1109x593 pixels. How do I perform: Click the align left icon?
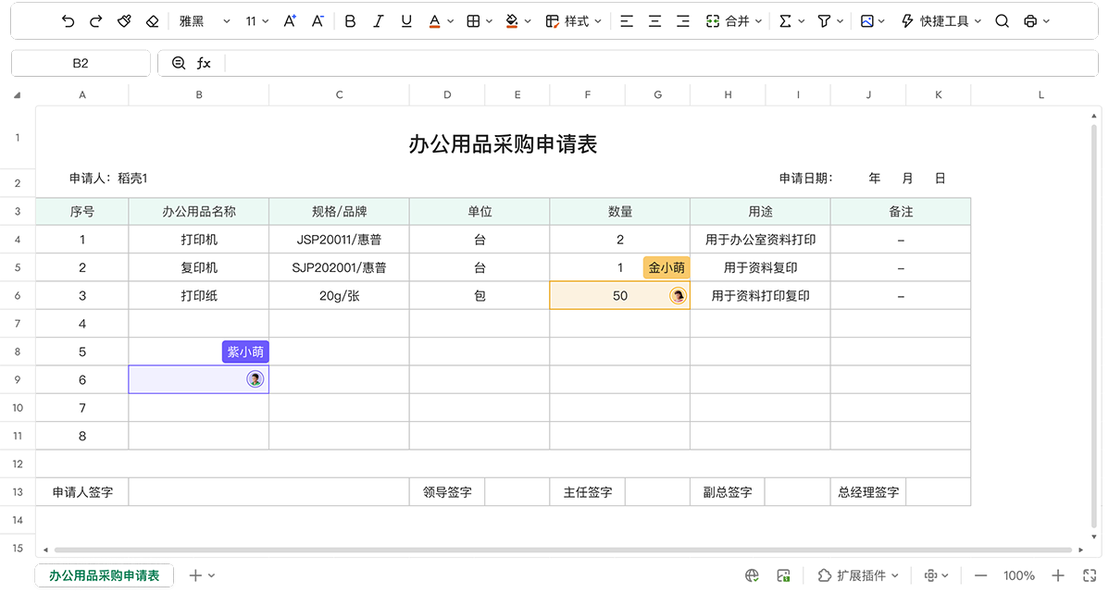click(627, 21)
